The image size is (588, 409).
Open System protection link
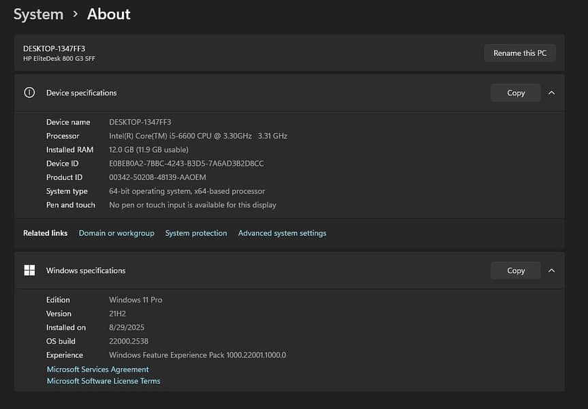(x=196, y=233)
